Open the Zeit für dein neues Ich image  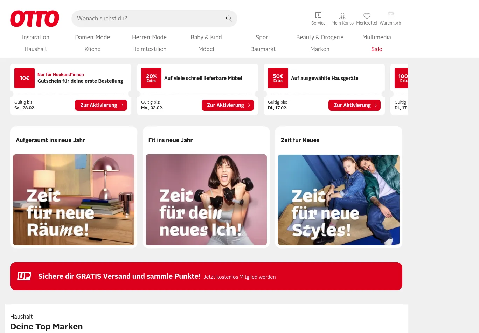(206, 200)
